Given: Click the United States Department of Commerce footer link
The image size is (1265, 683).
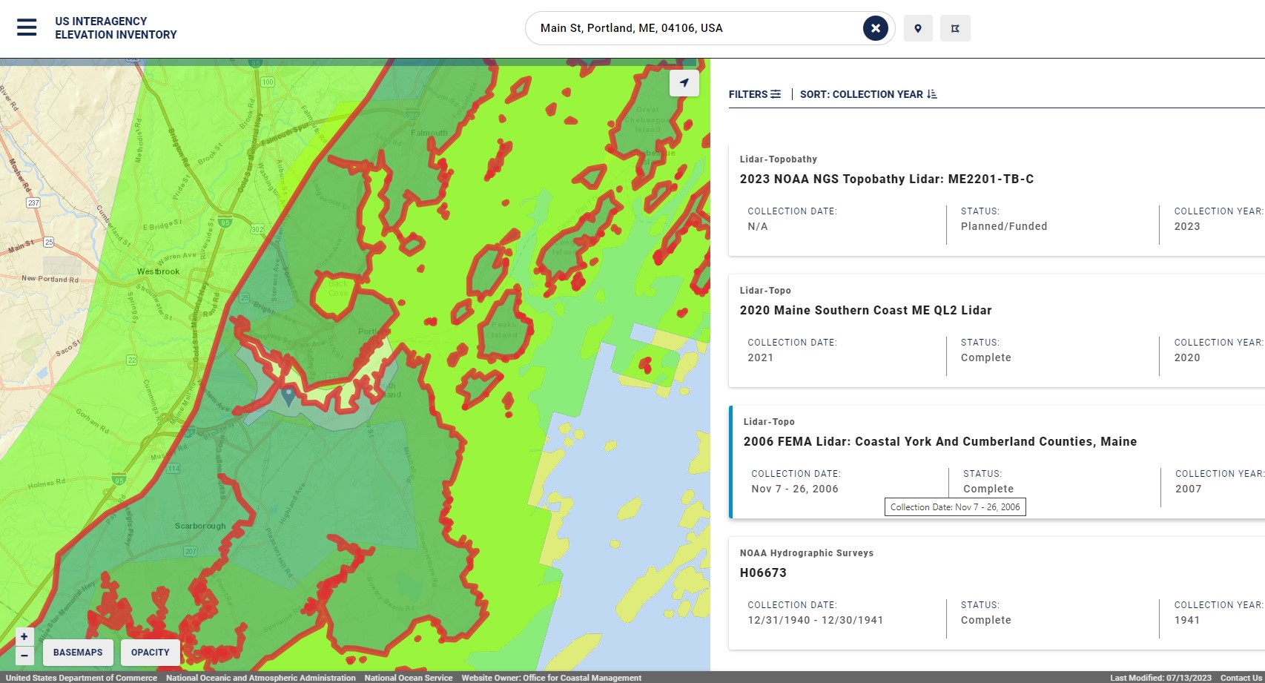Looking at the screenshot, I should [x=82, y=678].
